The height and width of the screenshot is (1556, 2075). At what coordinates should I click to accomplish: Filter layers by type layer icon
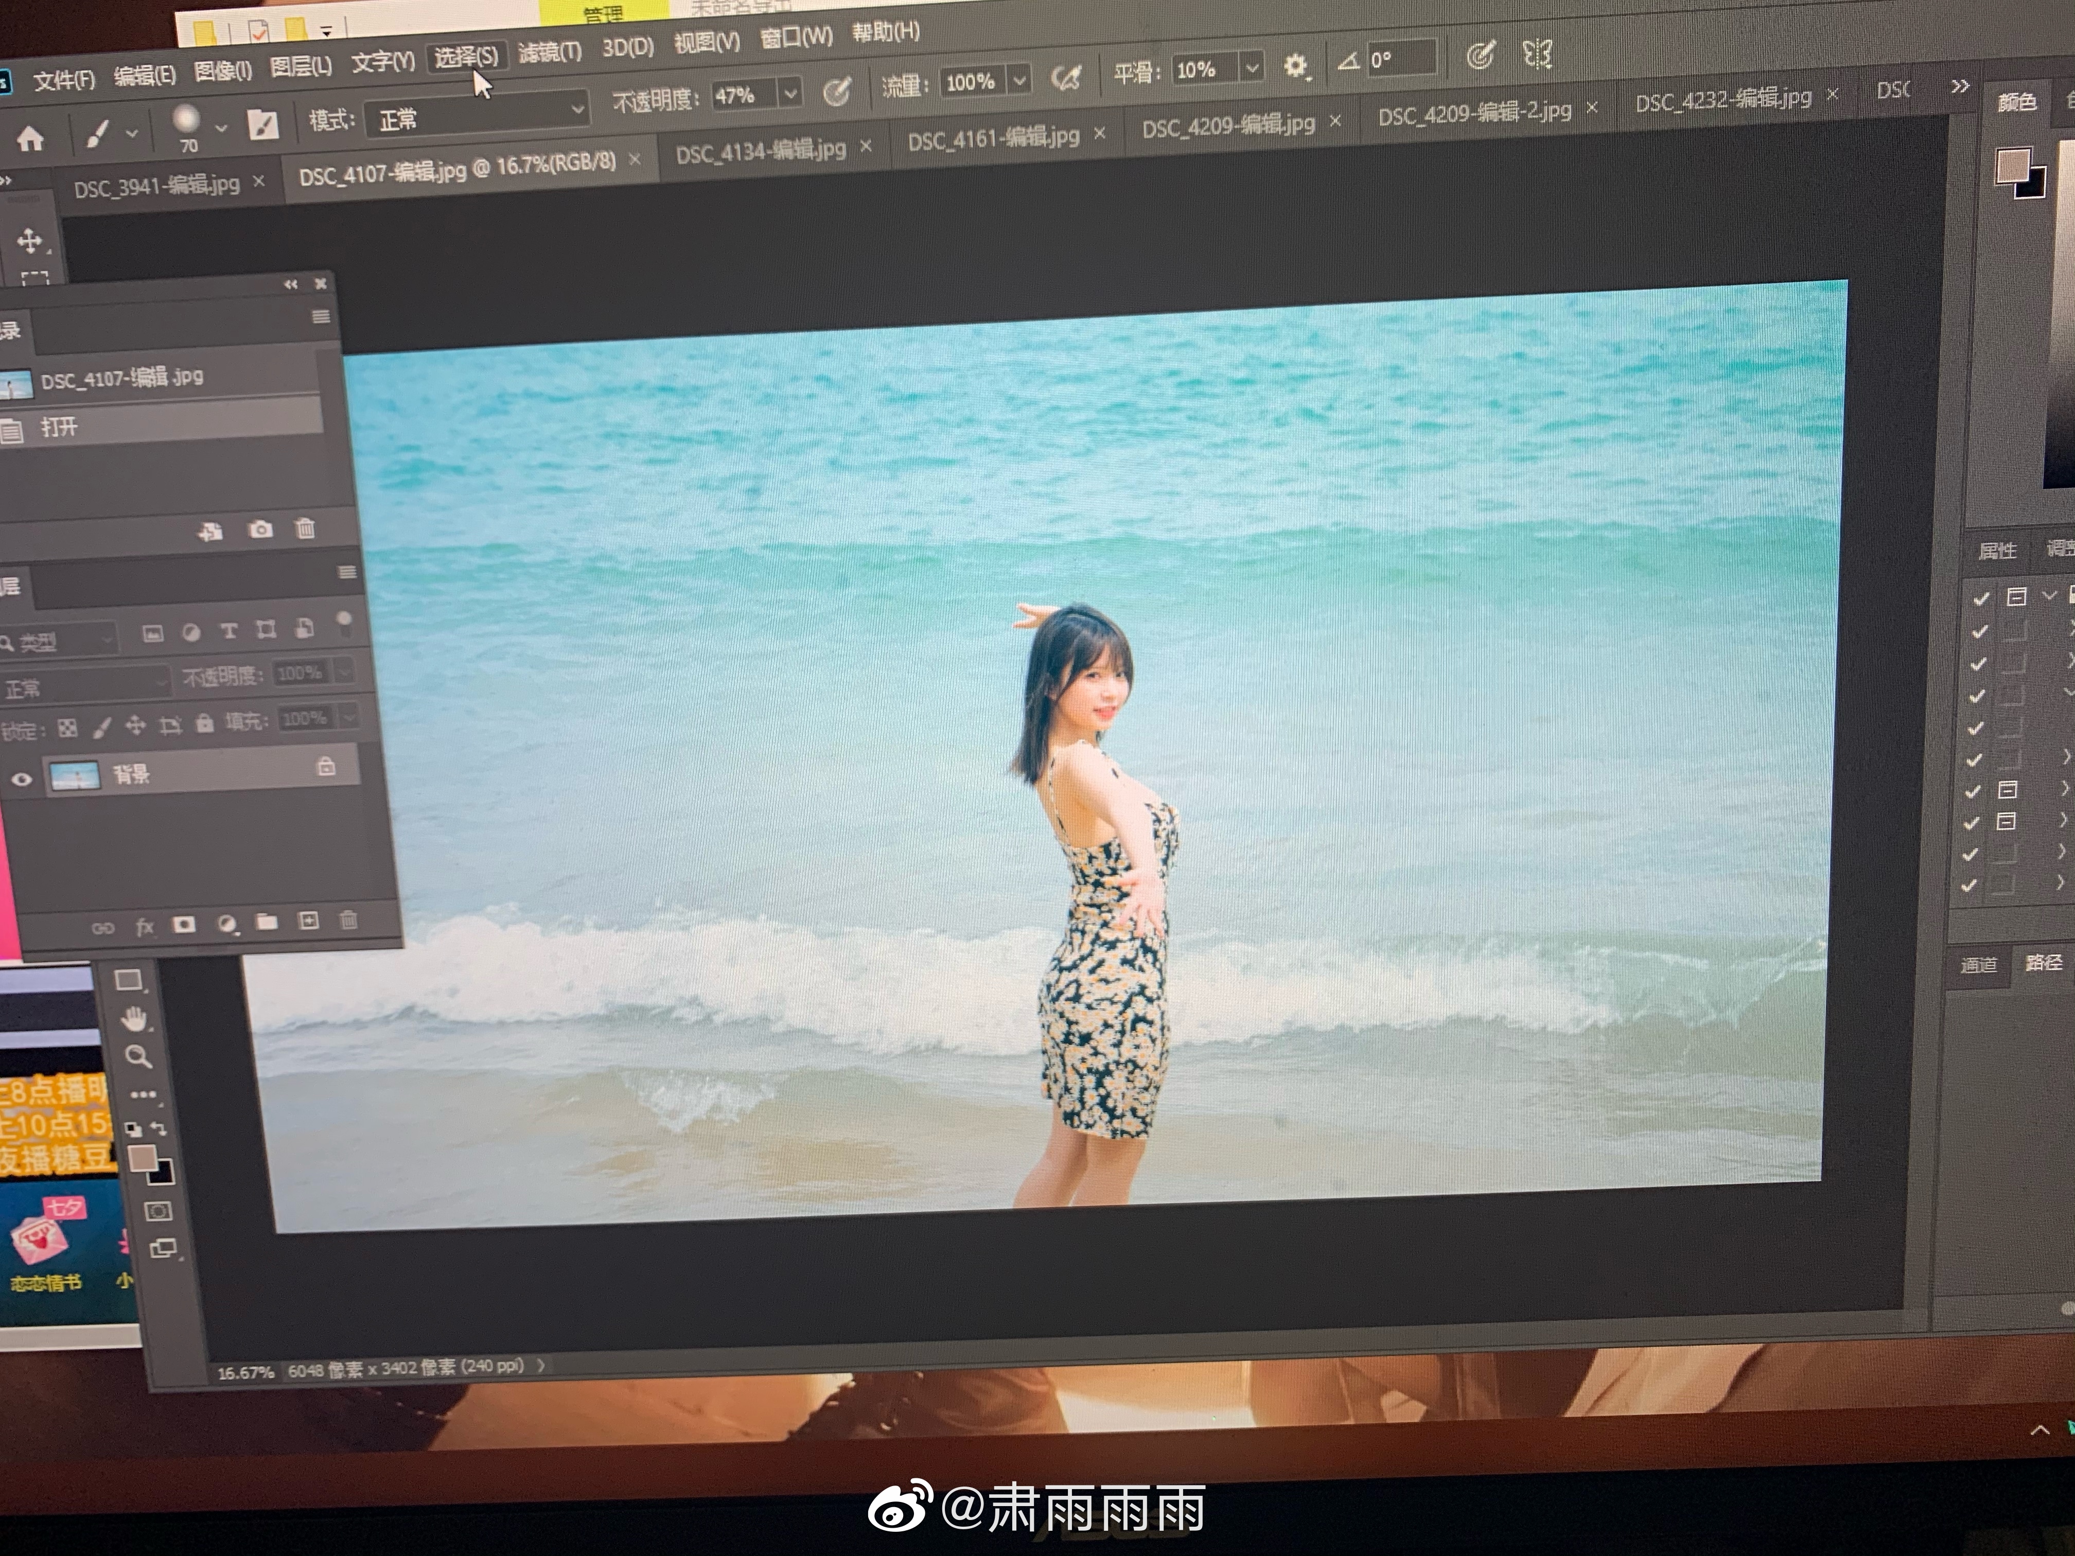pyautogui.click(x=228, y=631)
